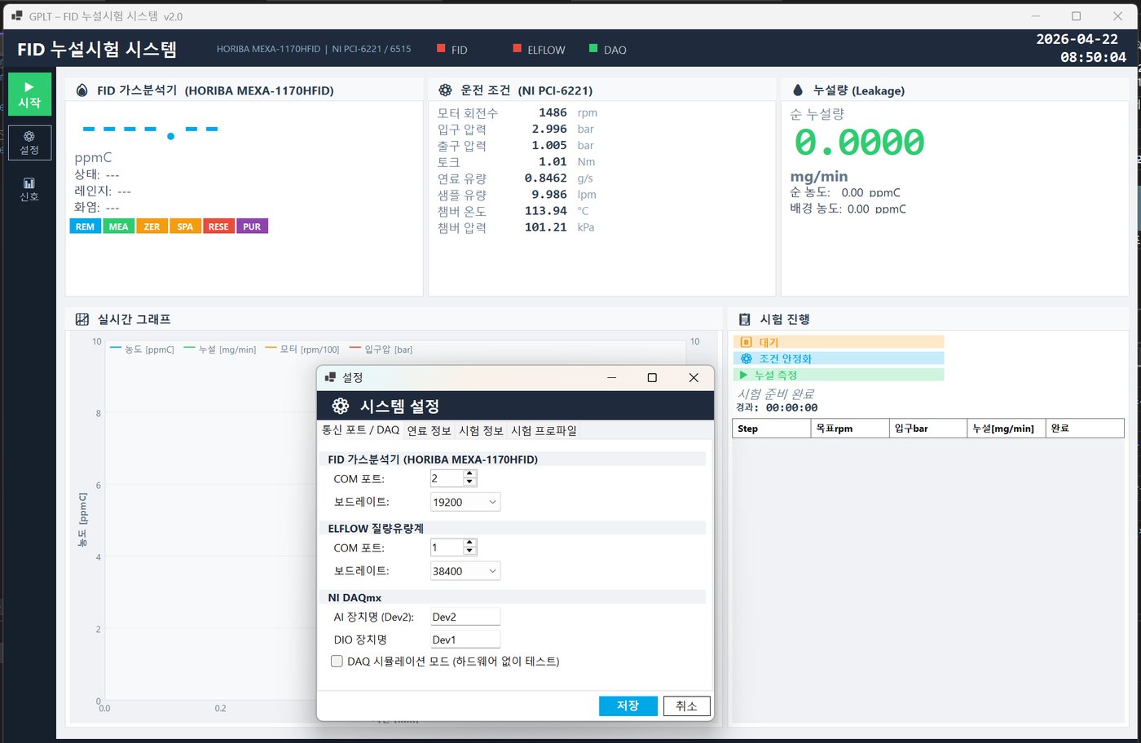Decrease the ELFLOW COM 포트 value

click(469, 552)
